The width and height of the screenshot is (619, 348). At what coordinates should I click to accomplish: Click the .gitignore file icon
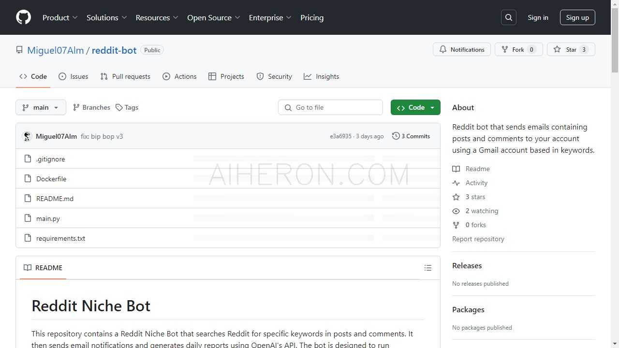[x=28, y=159]
